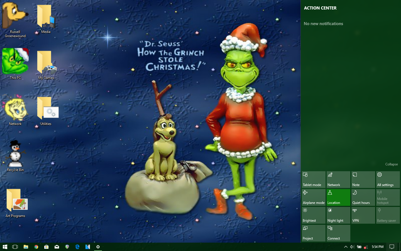Screen dimensions: 401x251
Task: Open the disconnected Wi-Fi network tray icon
Action: click(366, 247)
